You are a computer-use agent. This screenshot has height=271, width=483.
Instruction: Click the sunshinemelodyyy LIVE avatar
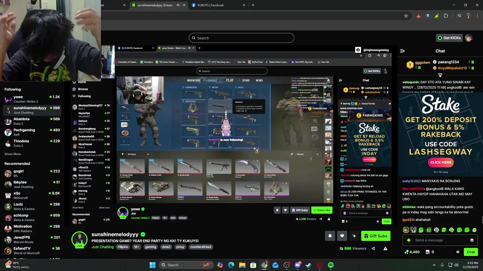(79, 240)
